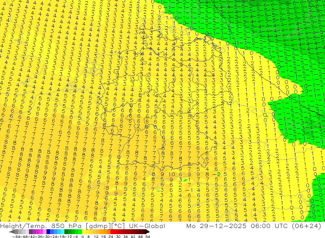Image resolution: width=325 pixels, height=238 pixels.
Task: Click the [°C] unit label
Action: (118, 226)
